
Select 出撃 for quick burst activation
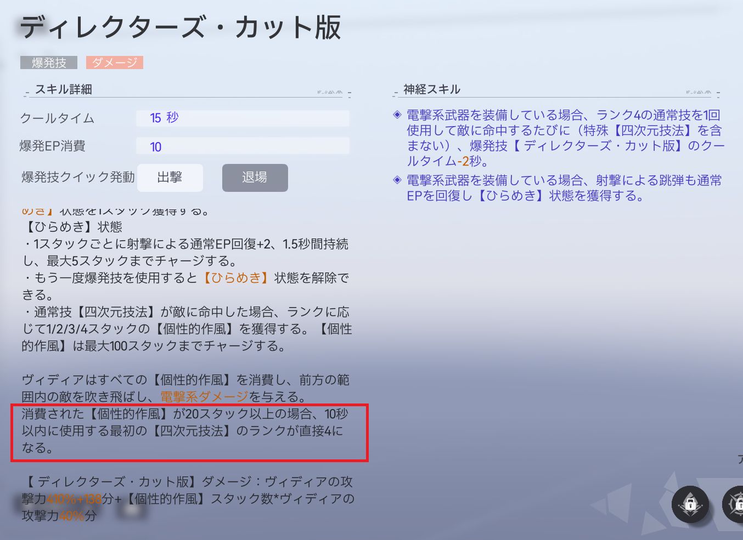click(170, 178)
